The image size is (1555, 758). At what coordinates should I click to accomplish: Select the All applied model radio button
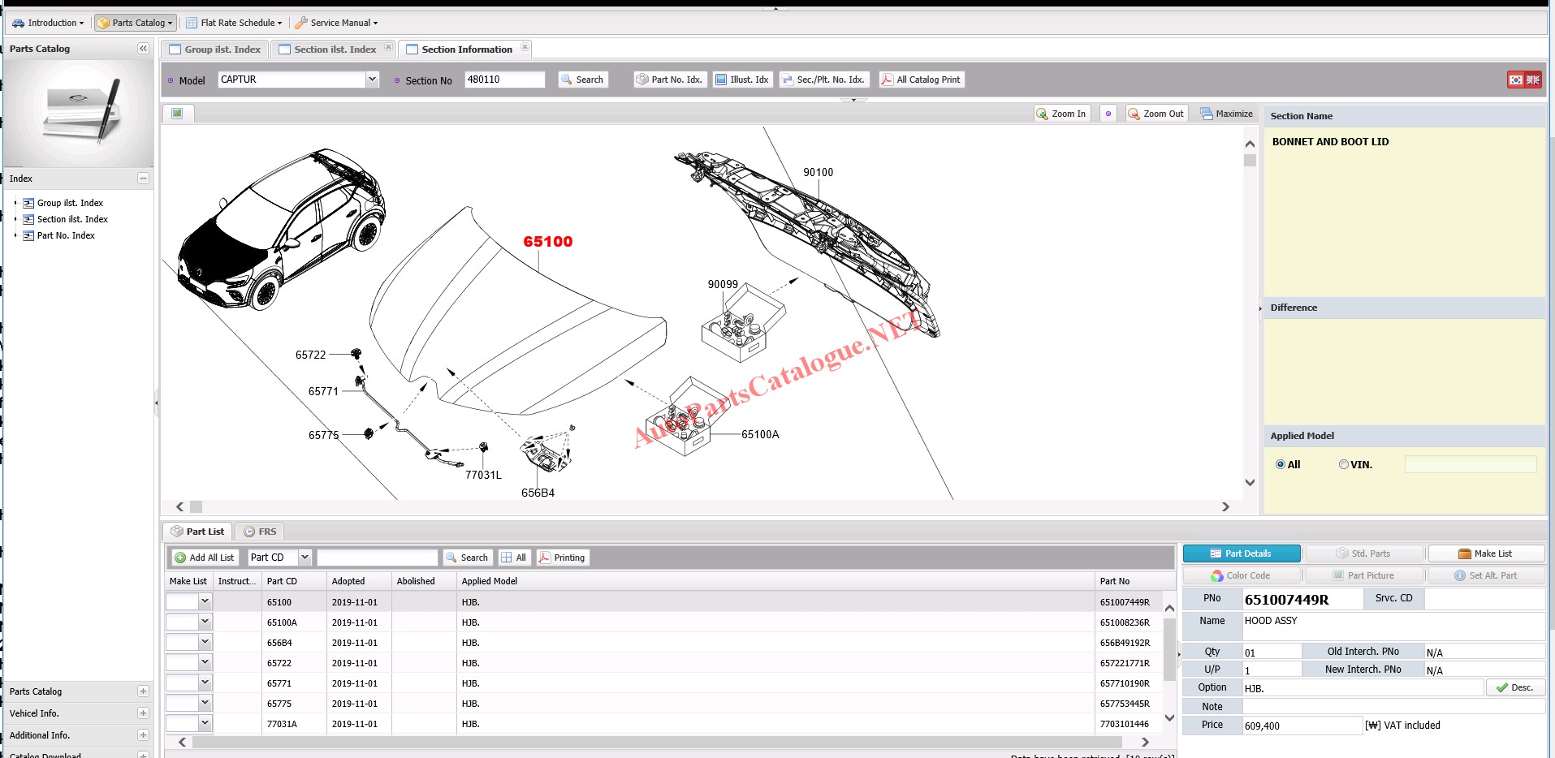(x=1281, y=465)
